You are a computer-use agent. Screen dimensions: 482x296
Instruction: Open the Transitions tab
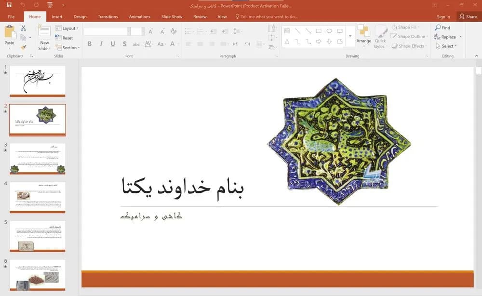click(x=107, y=16)
